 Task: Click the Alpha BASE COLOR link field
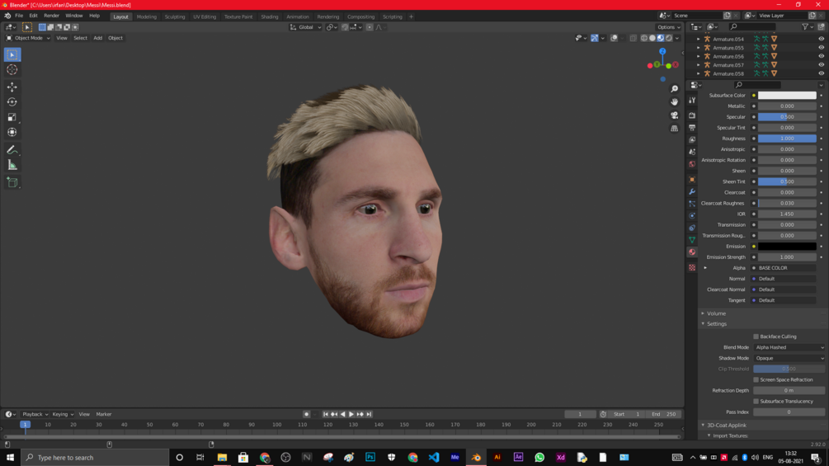787,268
